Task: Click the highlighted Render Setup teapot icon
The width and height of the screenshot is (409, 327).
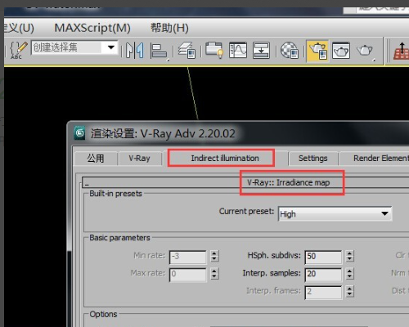Action: tap(317, 51)
